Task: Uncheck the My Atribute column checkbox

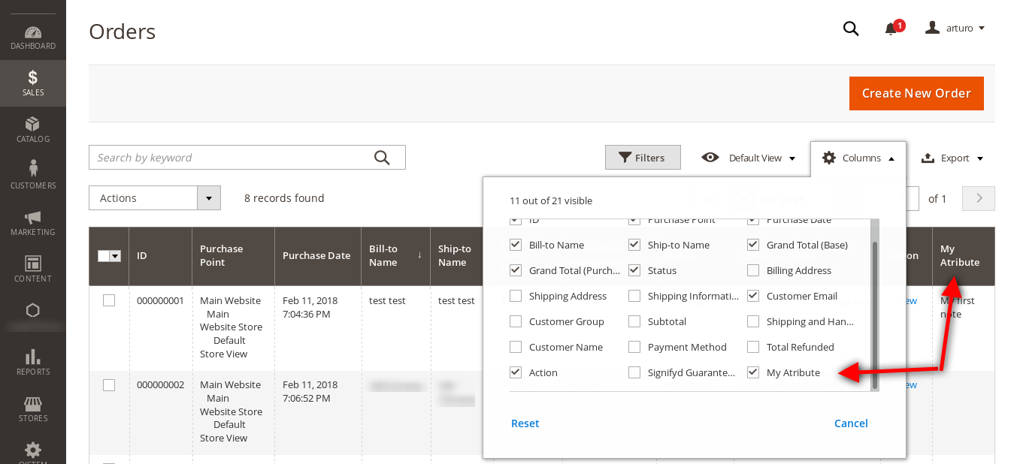Action: tap(753, 372)
